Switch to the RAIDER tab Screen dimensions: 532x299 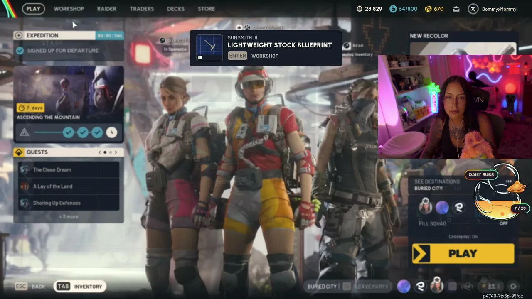coord(107,9)
